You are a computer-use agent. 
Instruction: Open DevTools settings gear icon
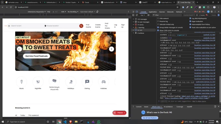click(x=212, y=12)
